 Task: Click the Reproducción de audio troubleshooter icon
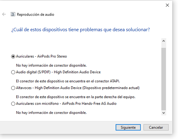[x=13, y=14]
